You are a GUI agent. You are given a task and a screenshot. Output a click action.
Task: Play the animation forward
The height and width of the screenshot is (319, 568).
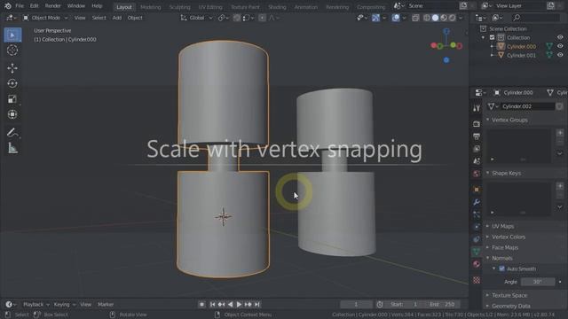click(x=239, y=304)
